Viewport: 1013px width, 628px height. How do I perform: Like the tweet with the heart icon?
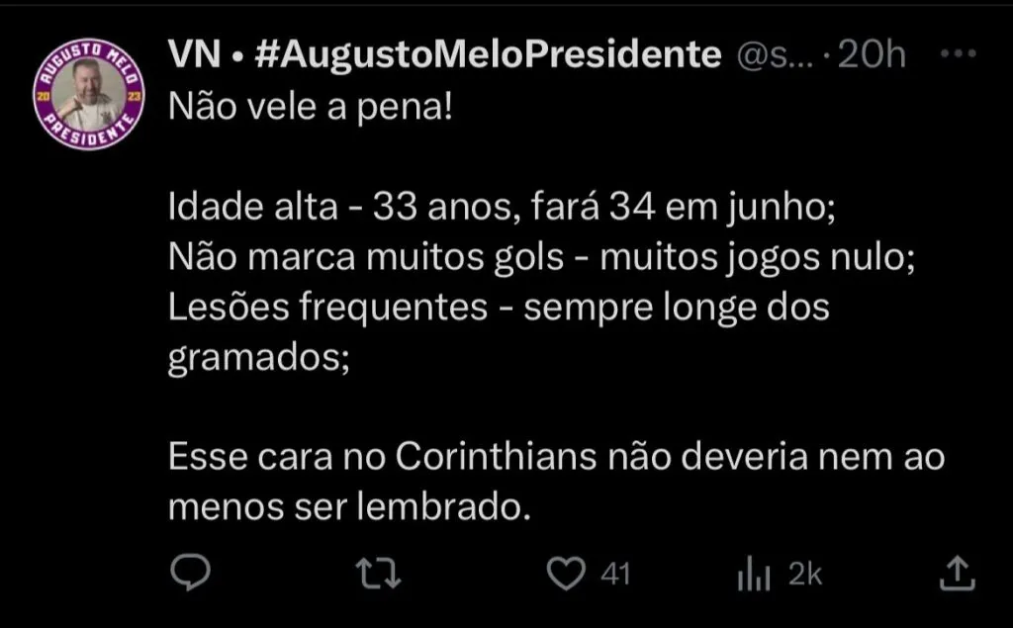coord(565,573)
